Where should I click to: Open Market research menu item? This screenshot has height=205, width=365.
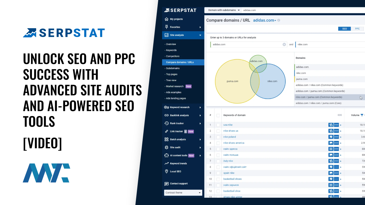(x=175, y=86)
